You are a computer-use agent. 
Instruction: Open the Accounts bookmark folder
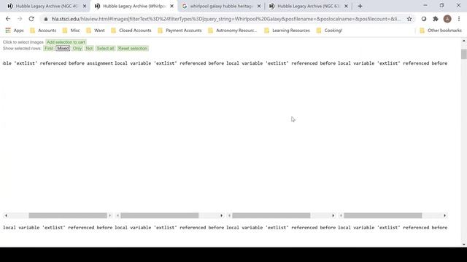pos(43,31)
